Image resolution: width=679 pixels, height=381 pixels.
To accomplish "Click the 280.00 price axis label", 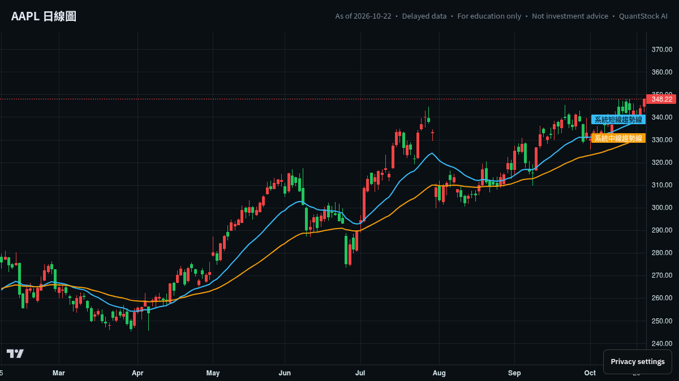I will tap(661, 253).
